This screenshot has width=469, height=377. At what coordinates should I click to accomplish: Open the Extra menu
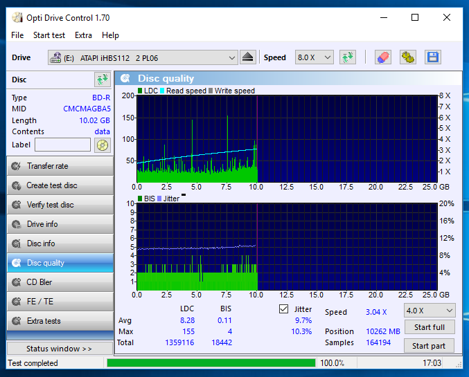click(x=83, y=35)
